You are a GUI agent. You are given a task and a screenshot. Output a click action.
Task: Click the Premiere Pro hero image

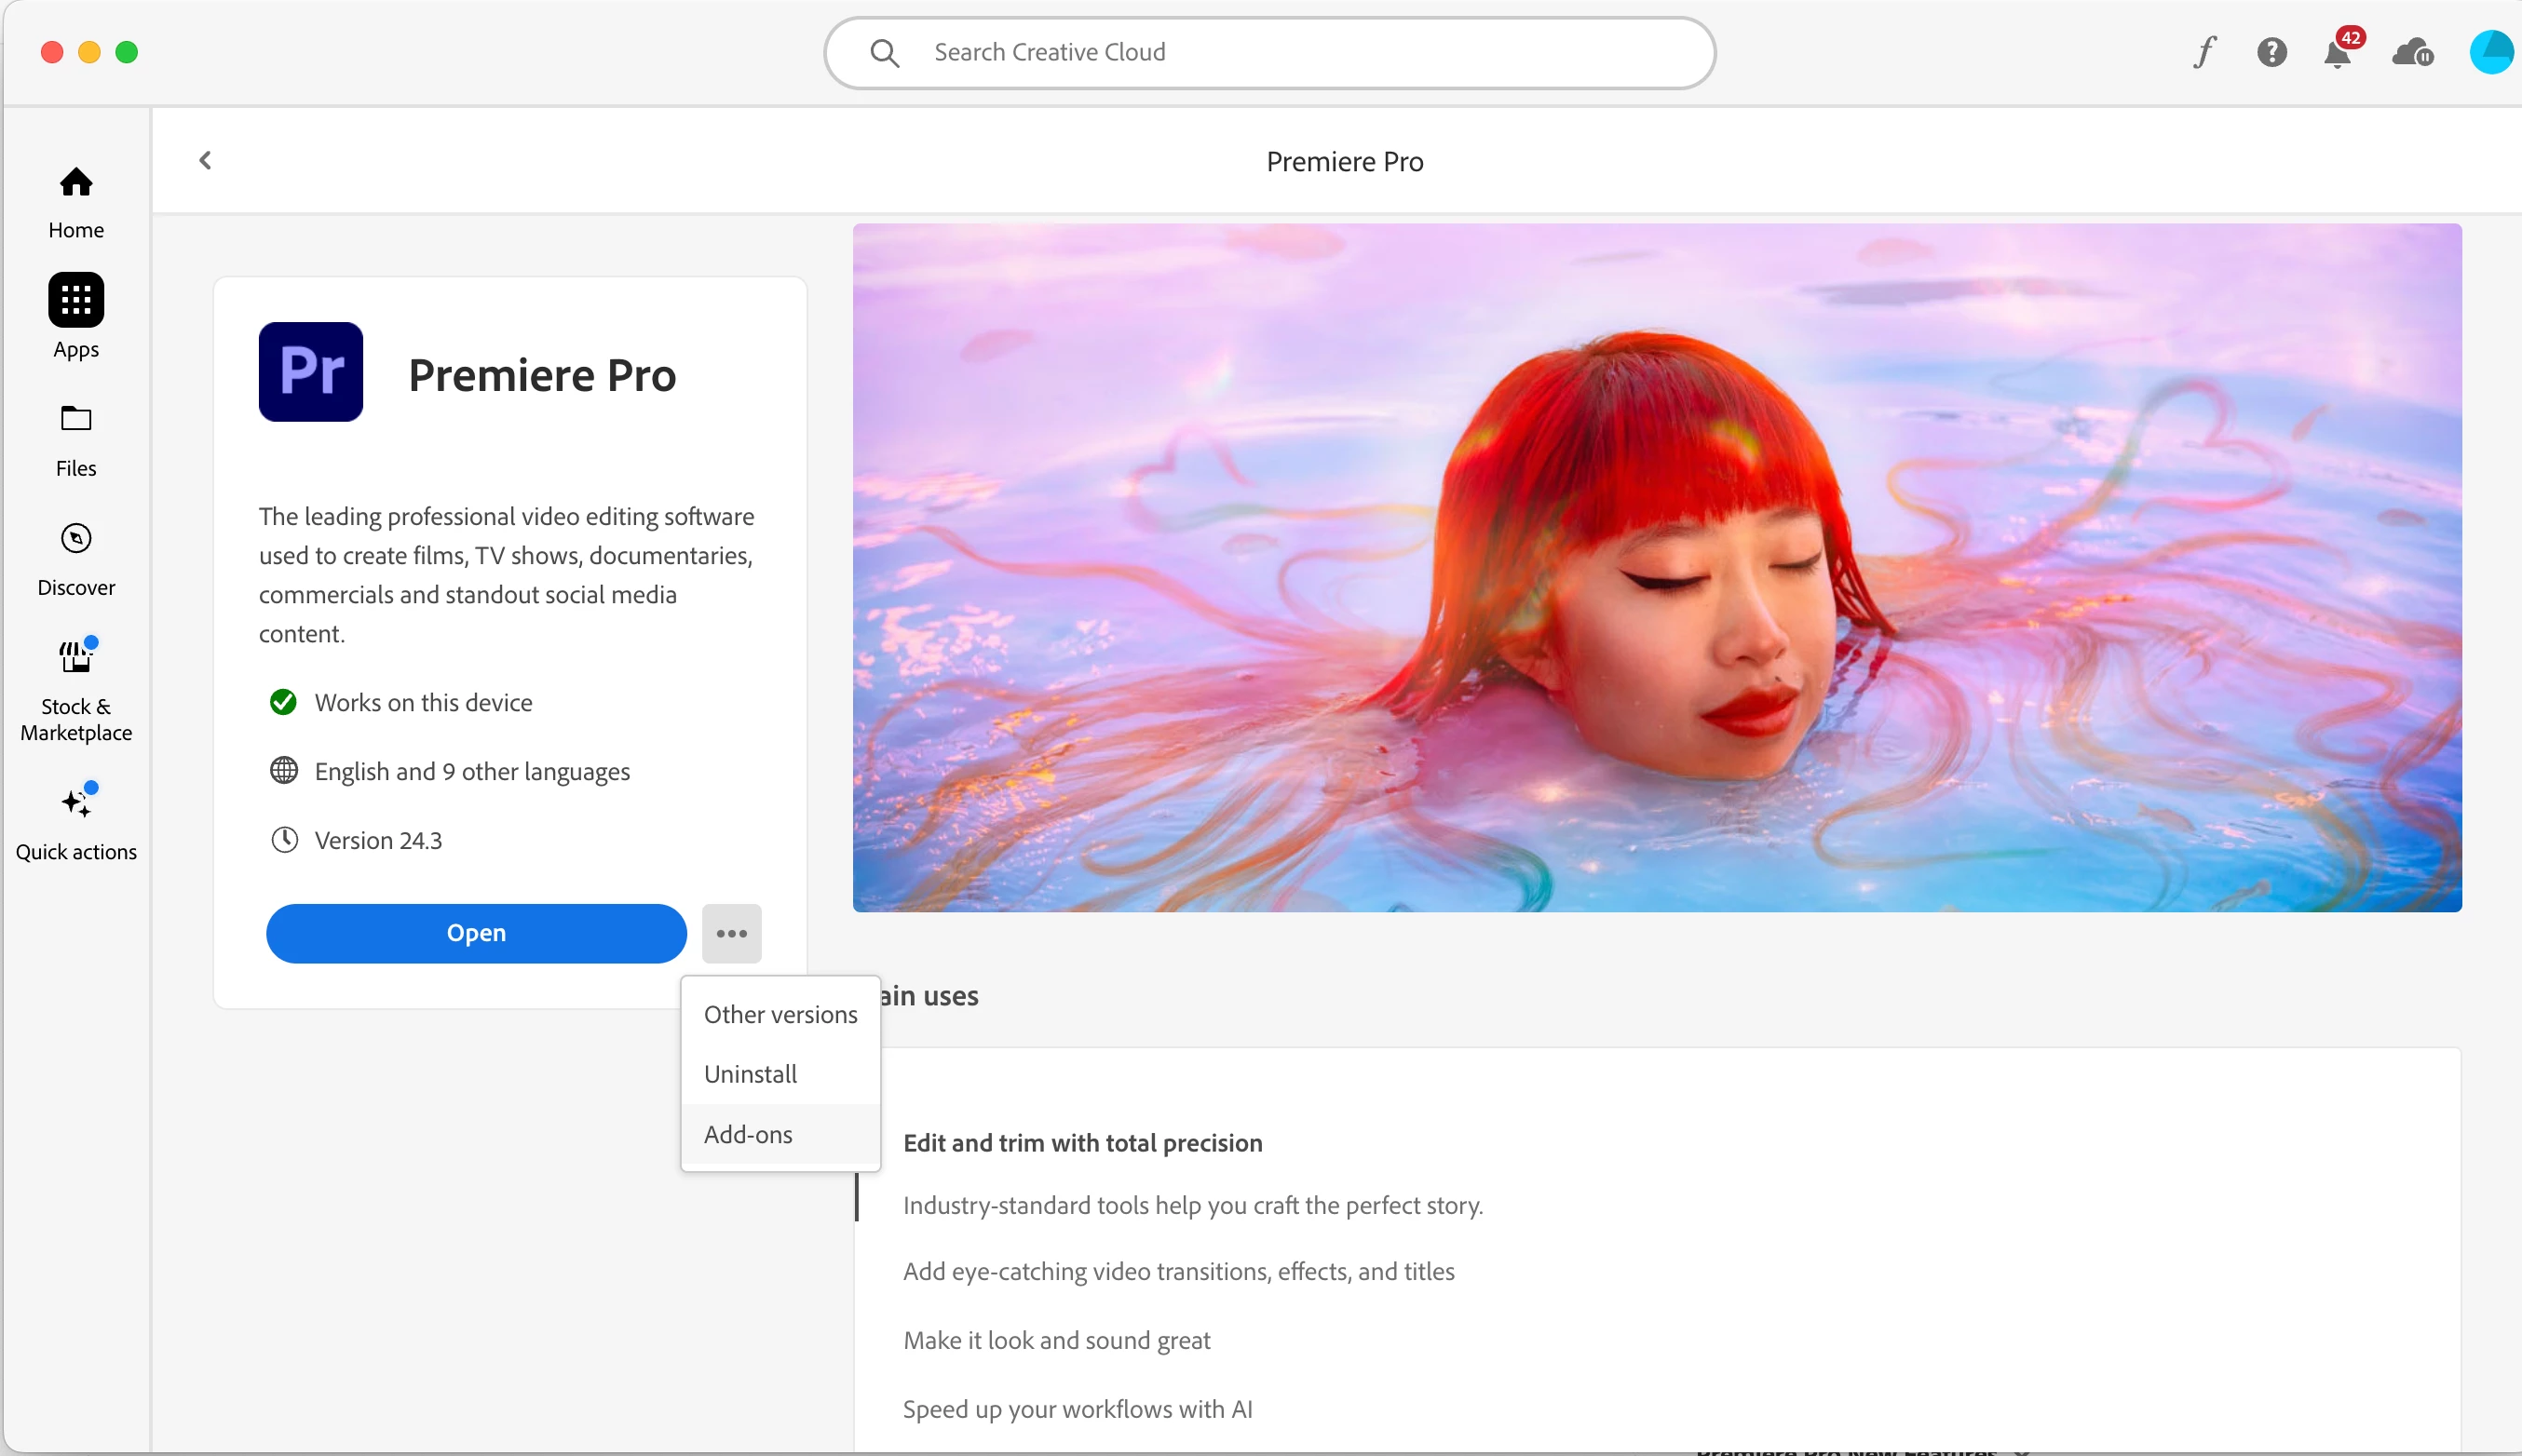pos(1656,567)
